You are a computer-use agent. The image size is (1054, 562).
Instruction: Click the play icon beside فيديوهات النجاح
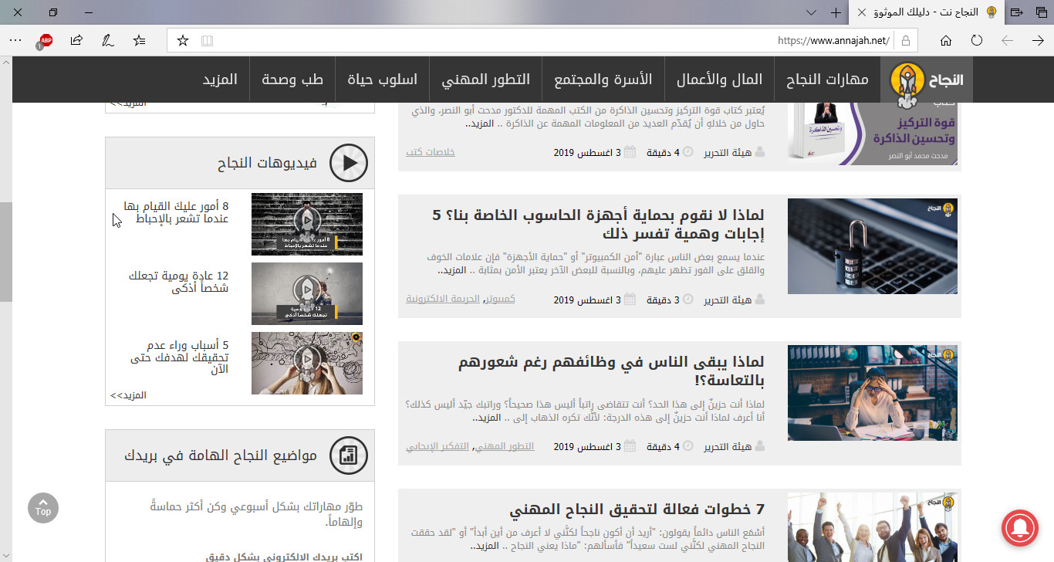[x=349, y=163]
